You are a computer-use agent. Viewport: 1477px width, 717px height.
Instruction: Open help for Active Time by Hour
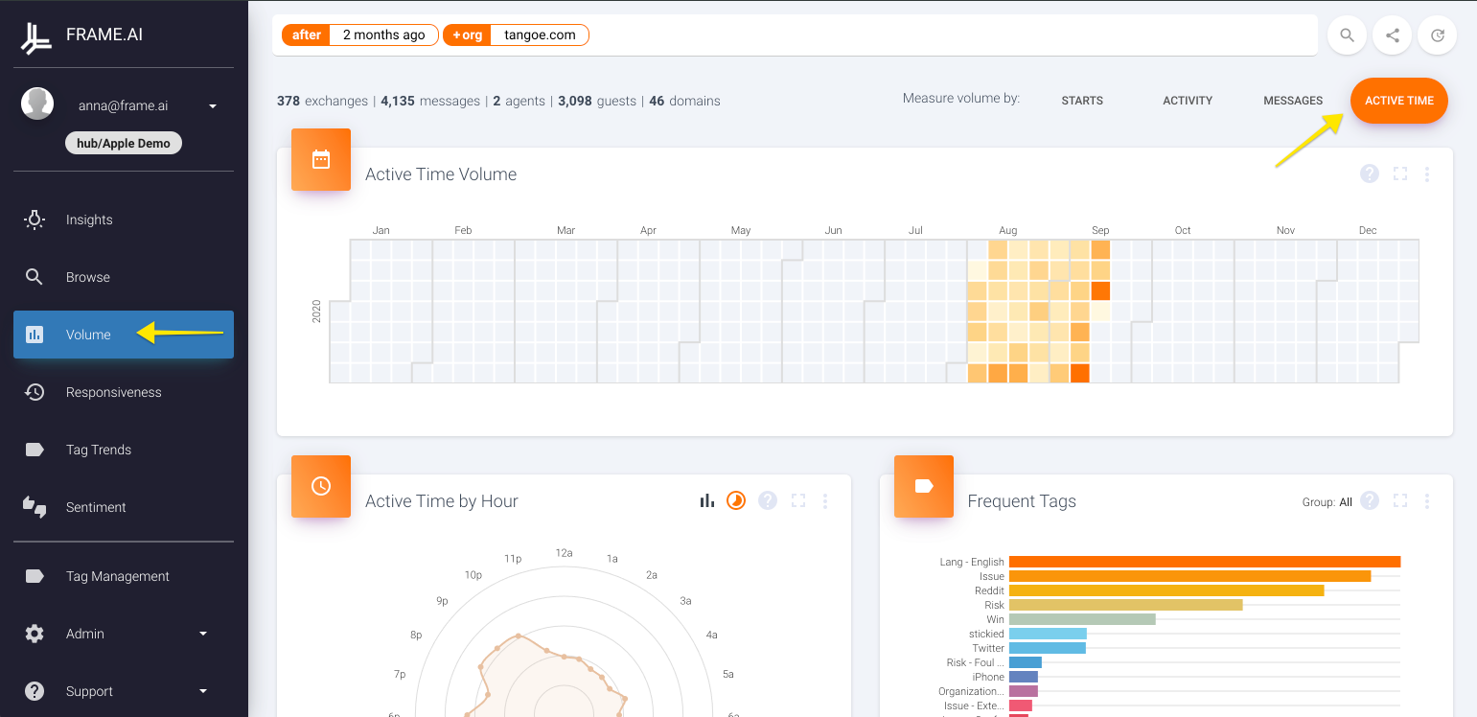pos(767,500)
